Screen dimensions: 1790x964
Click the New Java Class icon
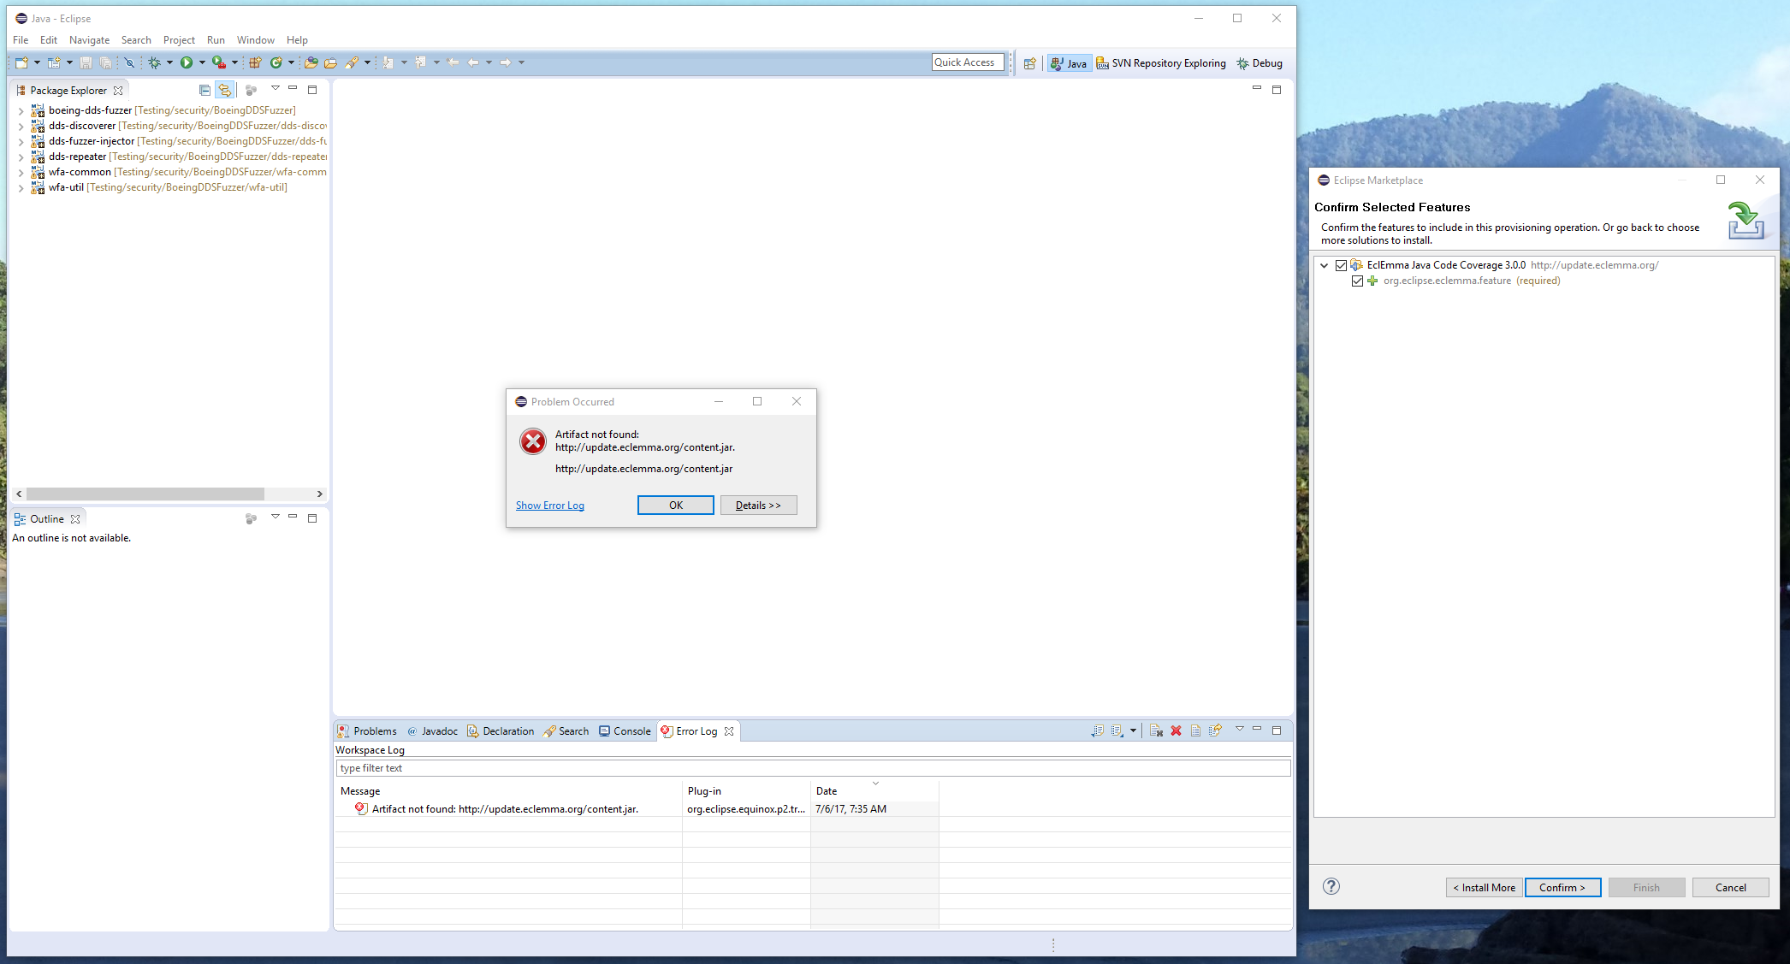[276, 62]
